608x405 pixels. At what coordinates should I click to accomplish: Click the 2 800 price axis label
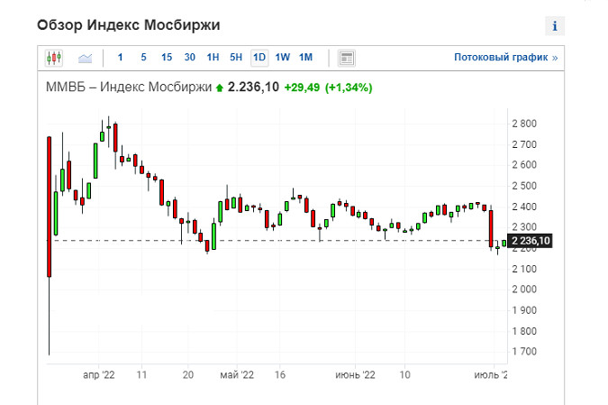click(524, 124)
